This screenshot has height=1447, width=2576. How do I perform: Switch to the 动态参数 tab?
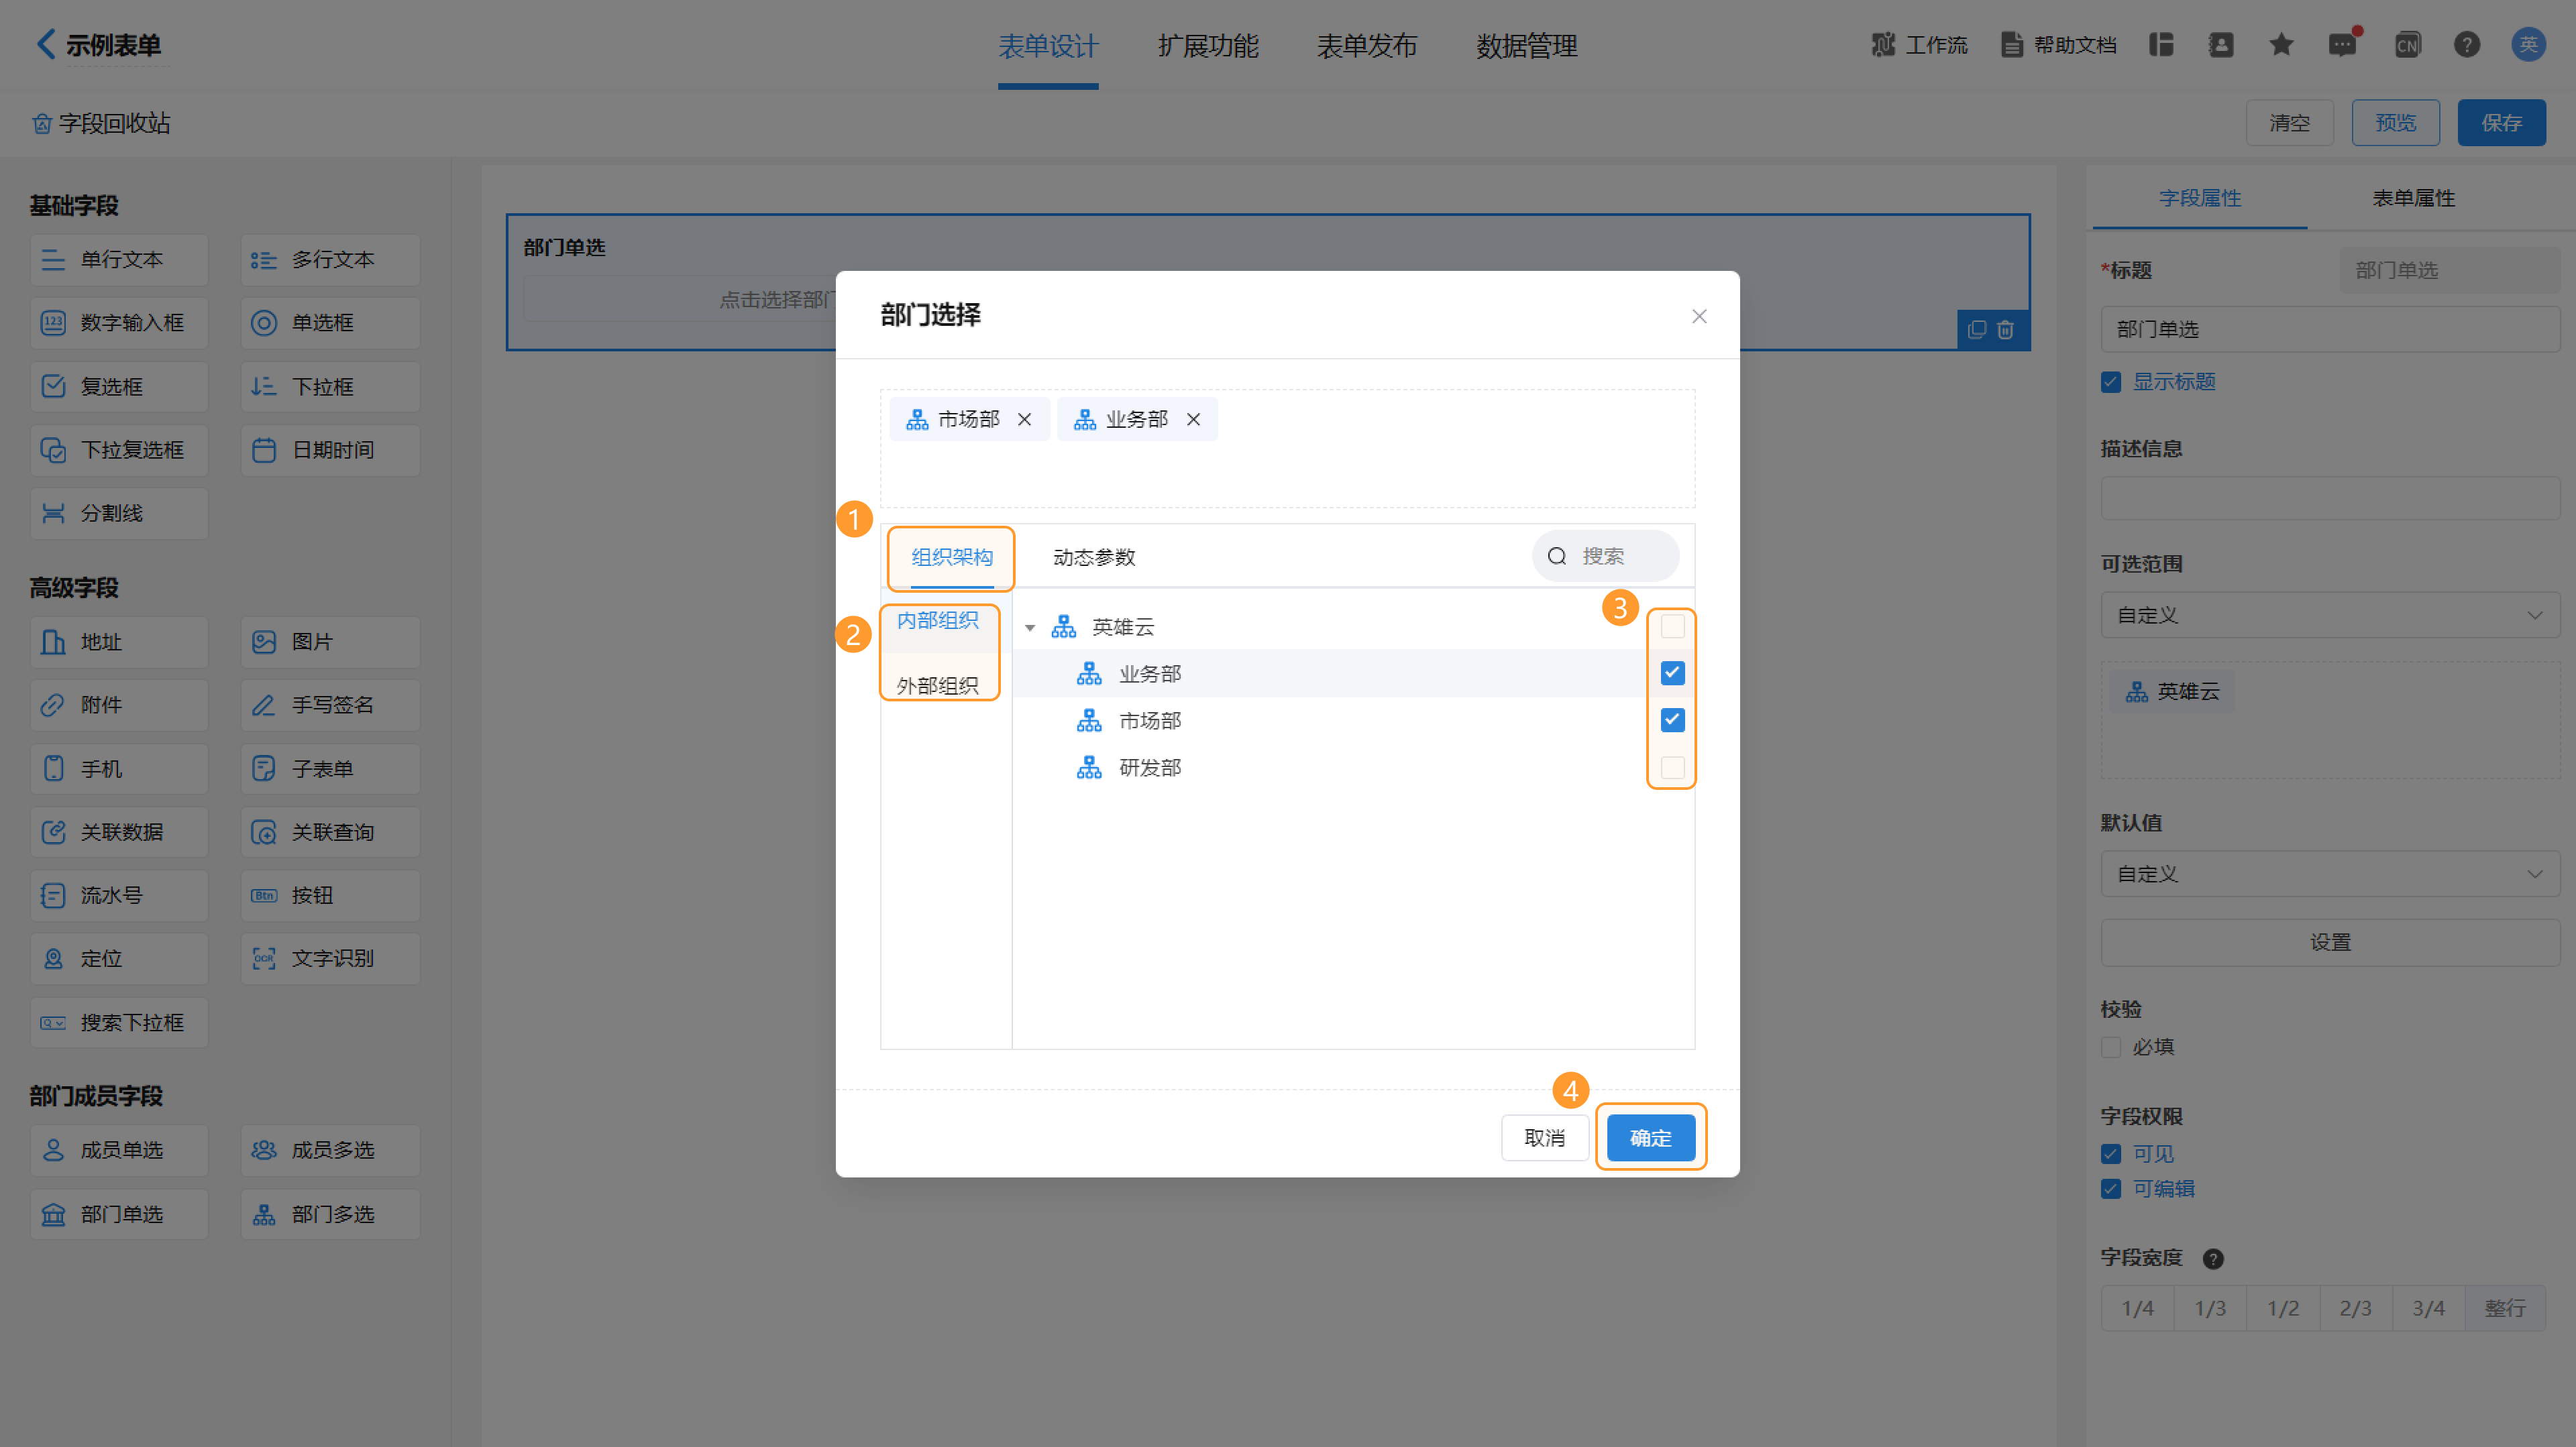[x=1094, y=557]
